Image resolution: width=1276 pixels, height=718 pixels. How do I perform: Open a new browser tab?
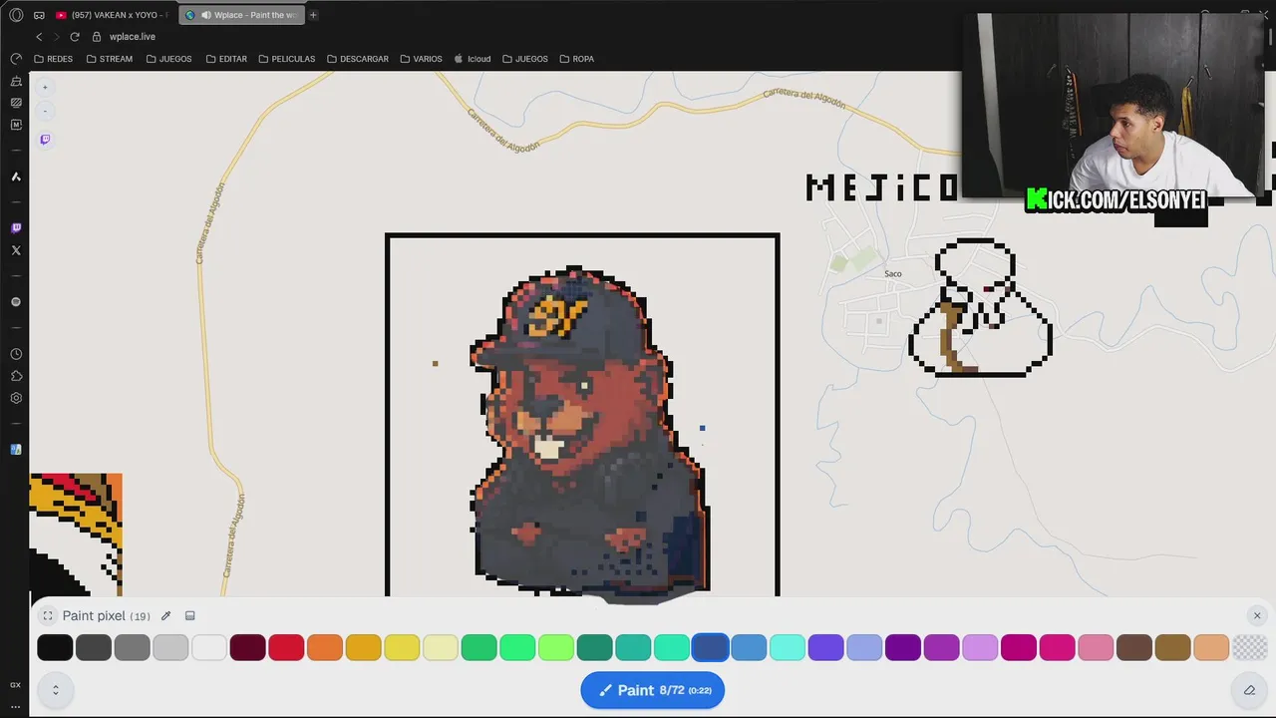pyautogui.click(x=313, y=15)
